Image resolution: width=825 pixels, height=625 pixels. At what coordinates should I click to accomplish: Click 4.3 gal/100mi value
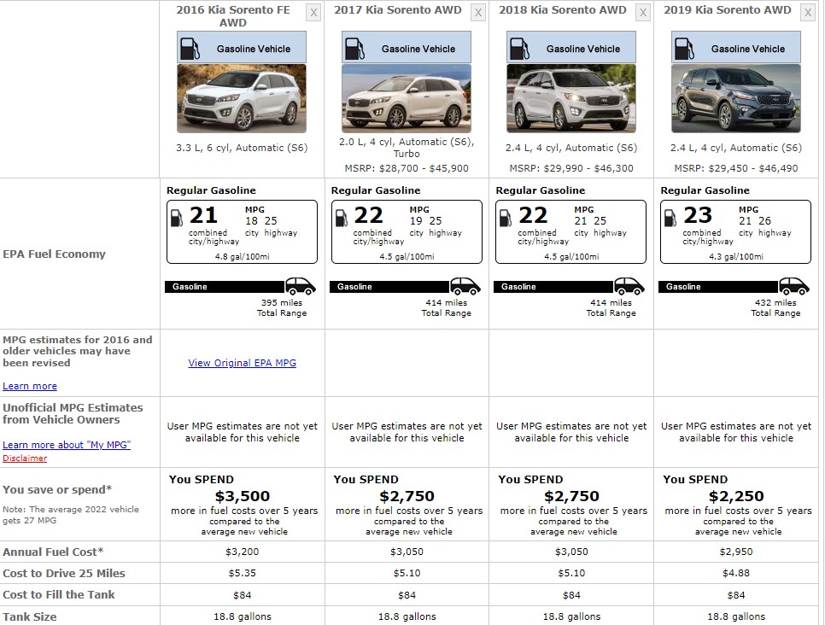(735, 257)
